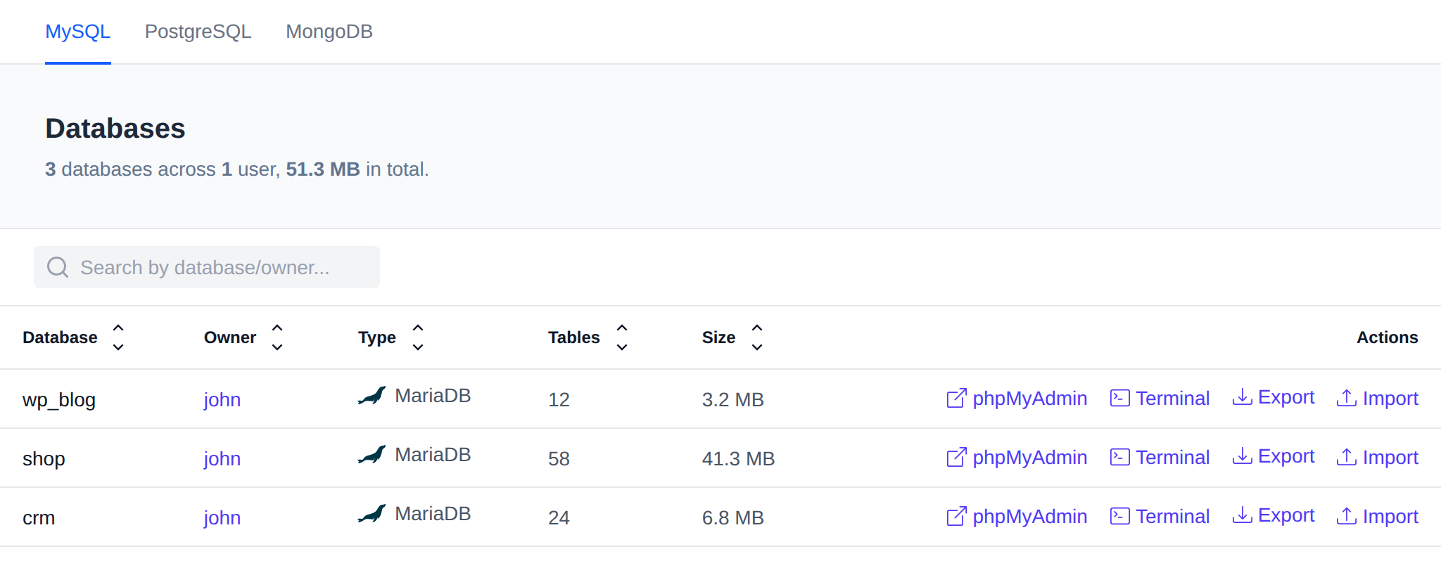Click the Export download icon for crm

tap(1243, 515)
